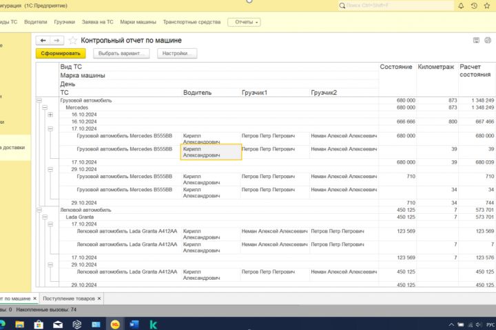
Task: Select the Километраж column header
Action: click(436, 67)
